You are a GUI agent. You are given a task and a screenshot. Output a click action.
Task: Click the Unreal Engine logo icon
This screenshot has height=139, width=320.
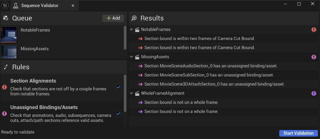[5, 5]
